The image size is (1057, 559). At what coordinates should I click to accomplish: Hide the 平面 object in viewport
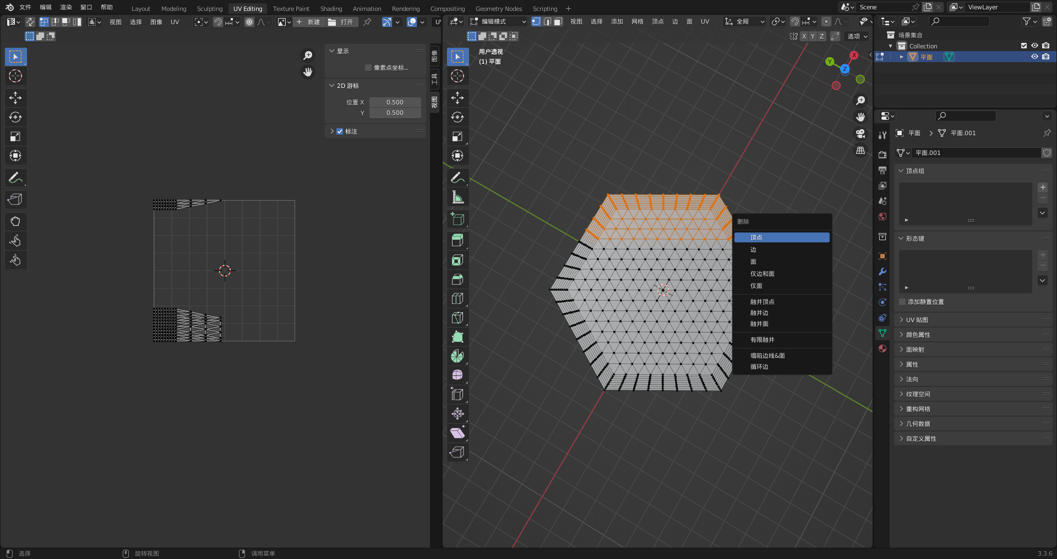(1034, 57)
